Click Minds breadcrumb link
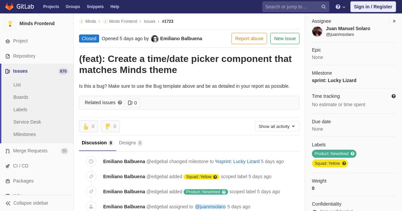Image resolution: width=402 pixels, height=211 pixels. 91,21
